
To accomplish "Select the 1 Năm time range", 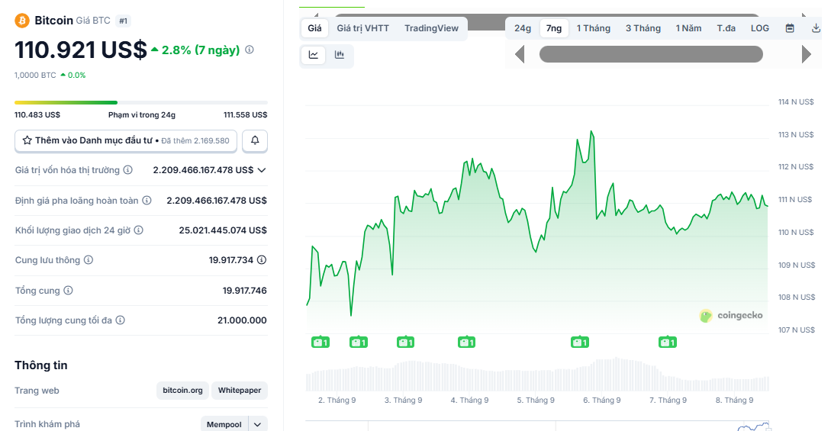I will [x=688, y=28].
